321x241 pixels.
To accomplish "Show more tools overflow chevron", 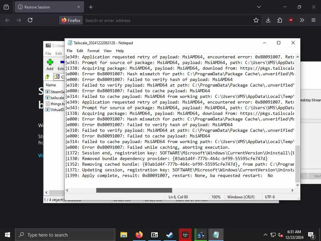I will tap(302, 20).
